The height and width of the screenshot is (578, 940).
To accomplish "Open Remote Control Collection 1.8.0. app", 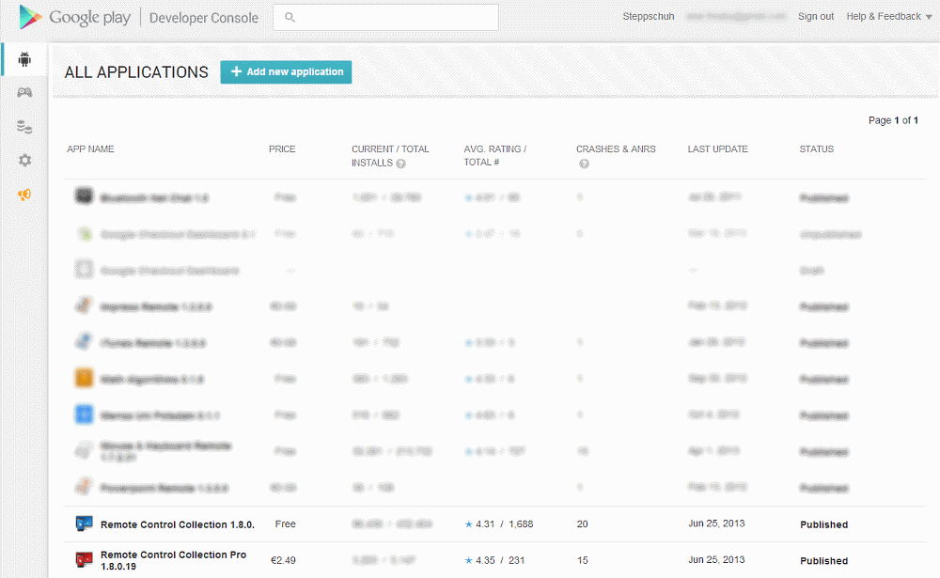I will pos(178,524).
